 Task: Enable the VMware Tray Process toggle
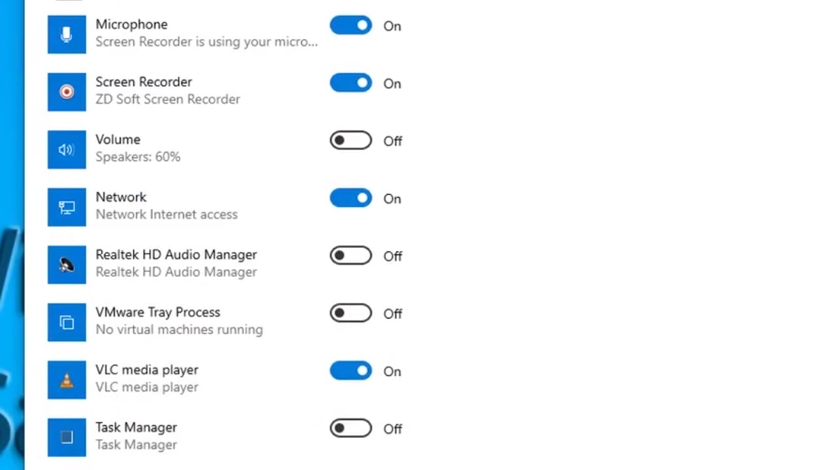point(351,313)
